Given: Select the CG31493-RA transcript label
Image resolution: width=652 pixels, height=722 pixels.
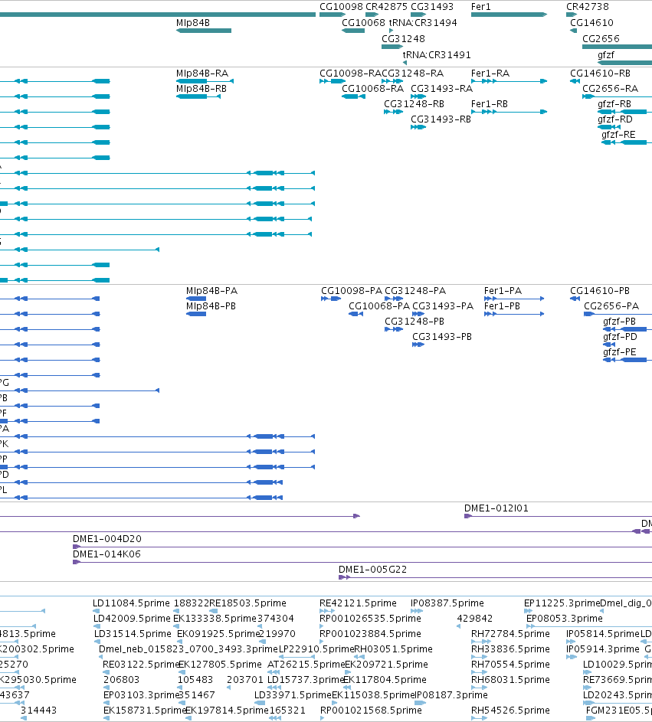Looking at the screenshot, I should (441, 88).
